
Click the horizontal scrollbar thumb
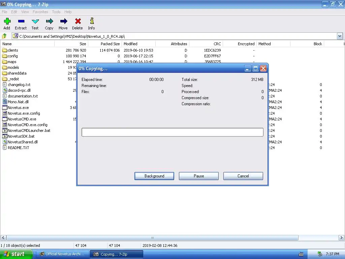point(152,238)
